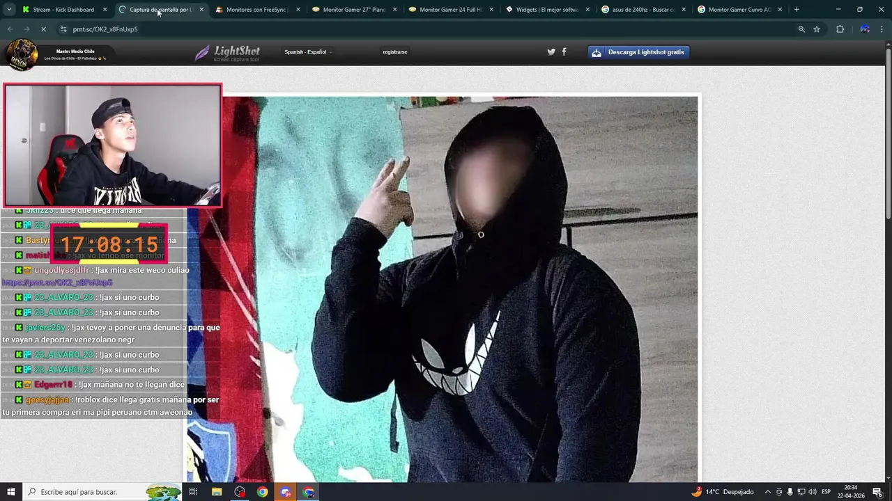Switch to the Stream - Kick Dashboard tab
Viewport: 892px width, 501px height.
(x=63, y=10)
